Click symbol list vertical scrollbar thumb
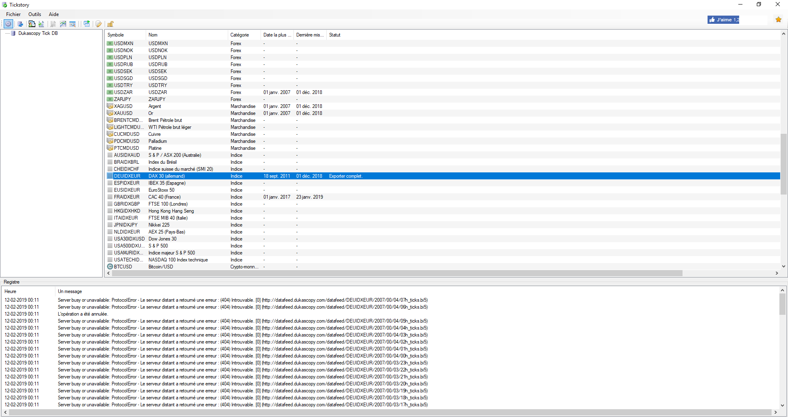The width and height of the screenshot is (788, 417). click(783, 164)
